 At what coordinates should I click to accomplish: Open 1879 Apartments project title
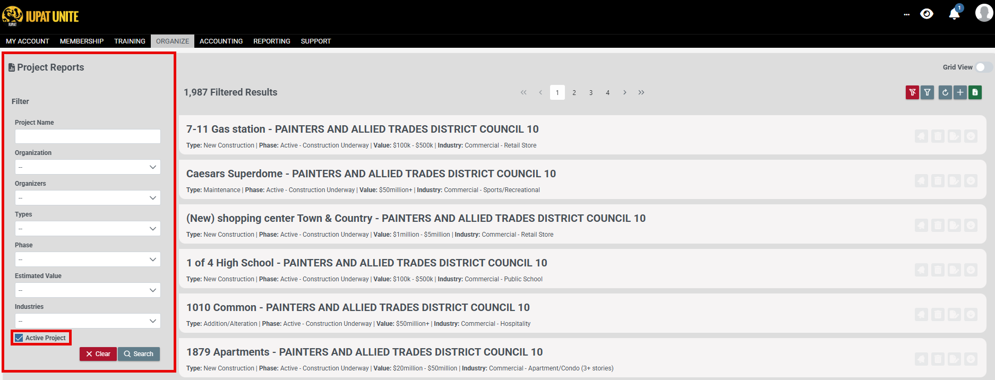364,352
